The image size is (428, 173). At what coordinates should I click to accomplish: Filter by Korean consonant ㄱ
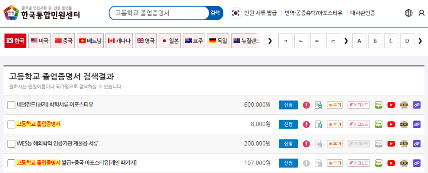285,41
